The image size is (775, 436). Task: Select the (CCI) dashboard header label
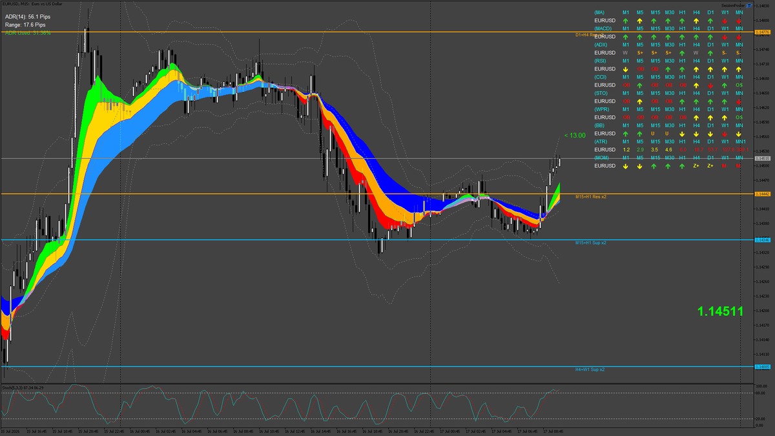coord(601,77)
